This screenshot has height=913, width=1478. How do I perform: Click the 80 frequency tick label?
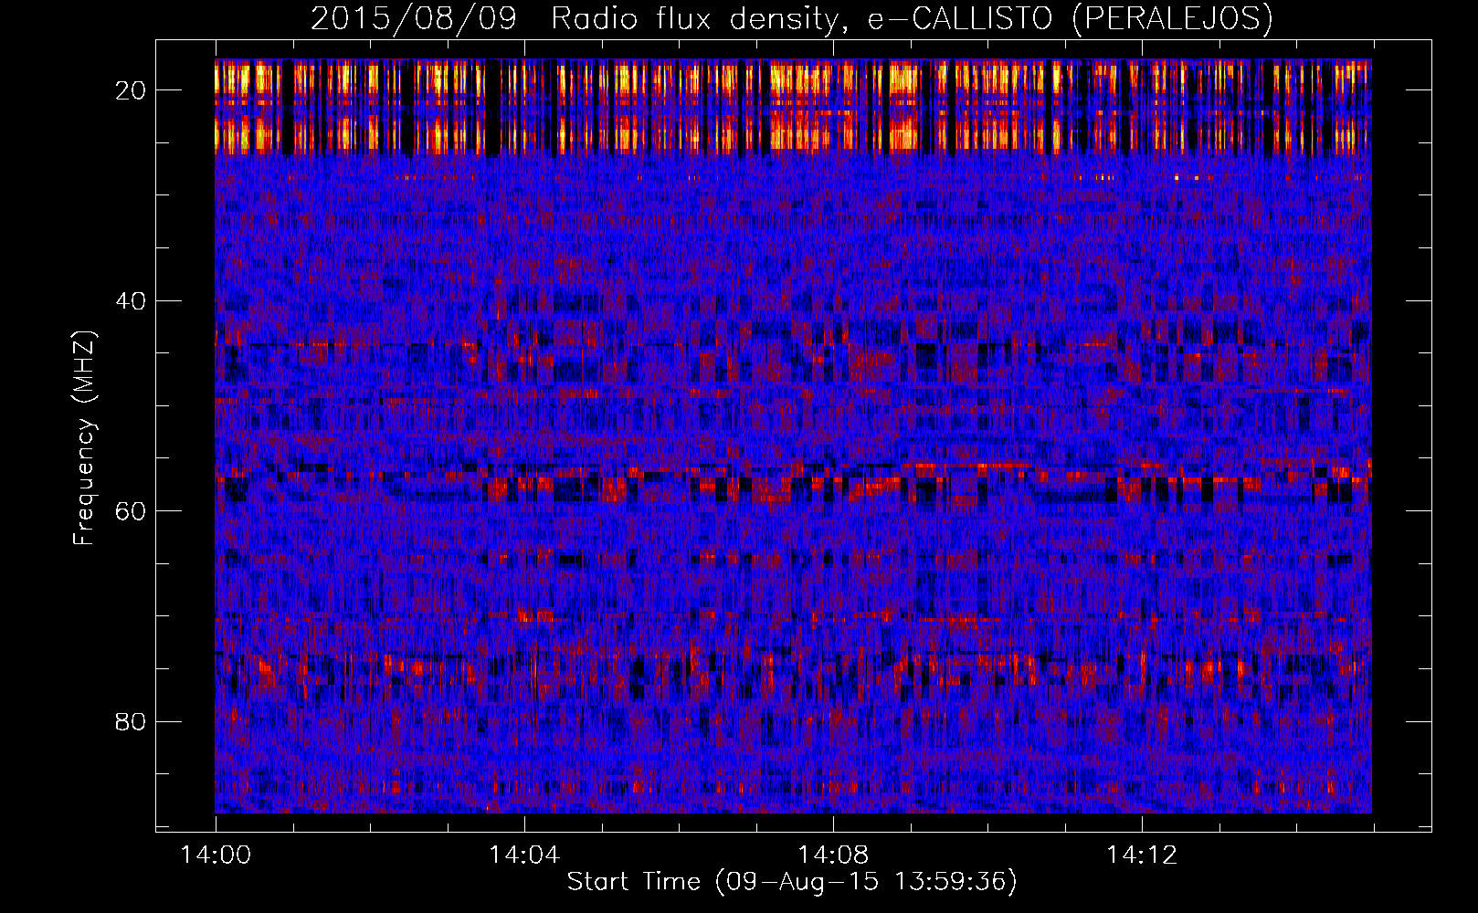pyautogui.click(x=132, y=721)
